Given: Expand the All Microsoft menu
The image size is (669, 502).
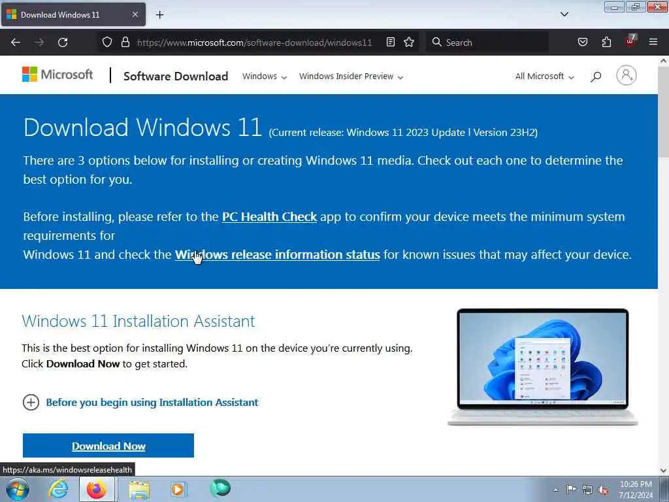Looking at the screenshot, I should 545,76.
